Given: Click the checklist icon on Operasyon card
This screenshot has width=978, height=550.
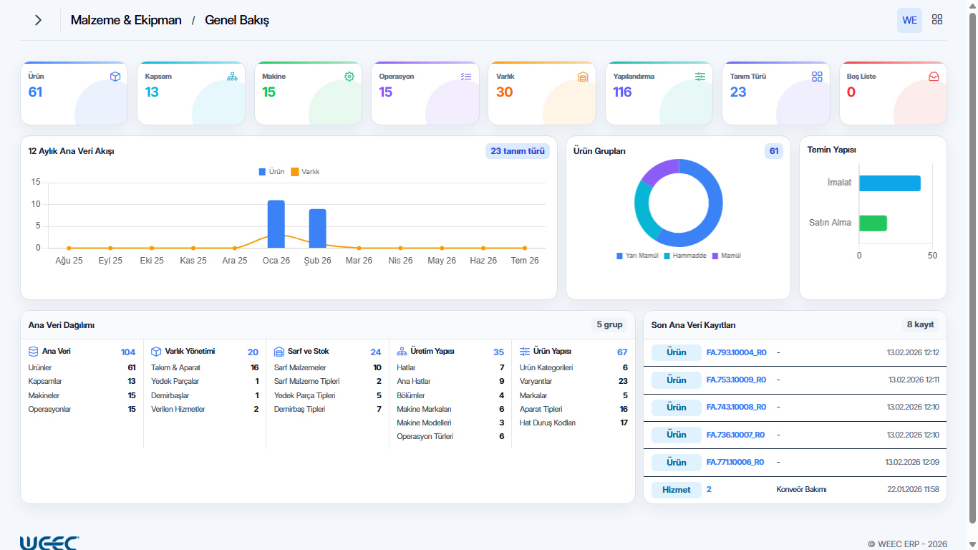Looking at the screenshot, I should (x=466, y=77).
